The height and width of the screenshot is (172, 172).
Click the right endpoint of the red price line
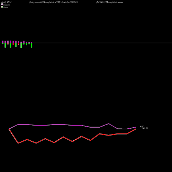136,129
